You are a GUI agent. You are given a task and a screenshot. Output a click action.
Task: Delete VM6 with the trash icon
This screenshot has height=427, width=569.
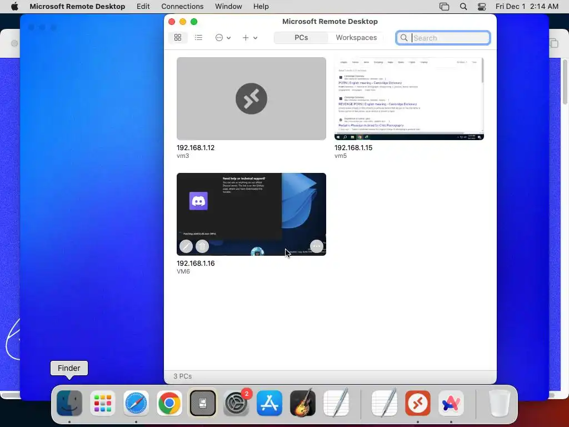[202, 246]
